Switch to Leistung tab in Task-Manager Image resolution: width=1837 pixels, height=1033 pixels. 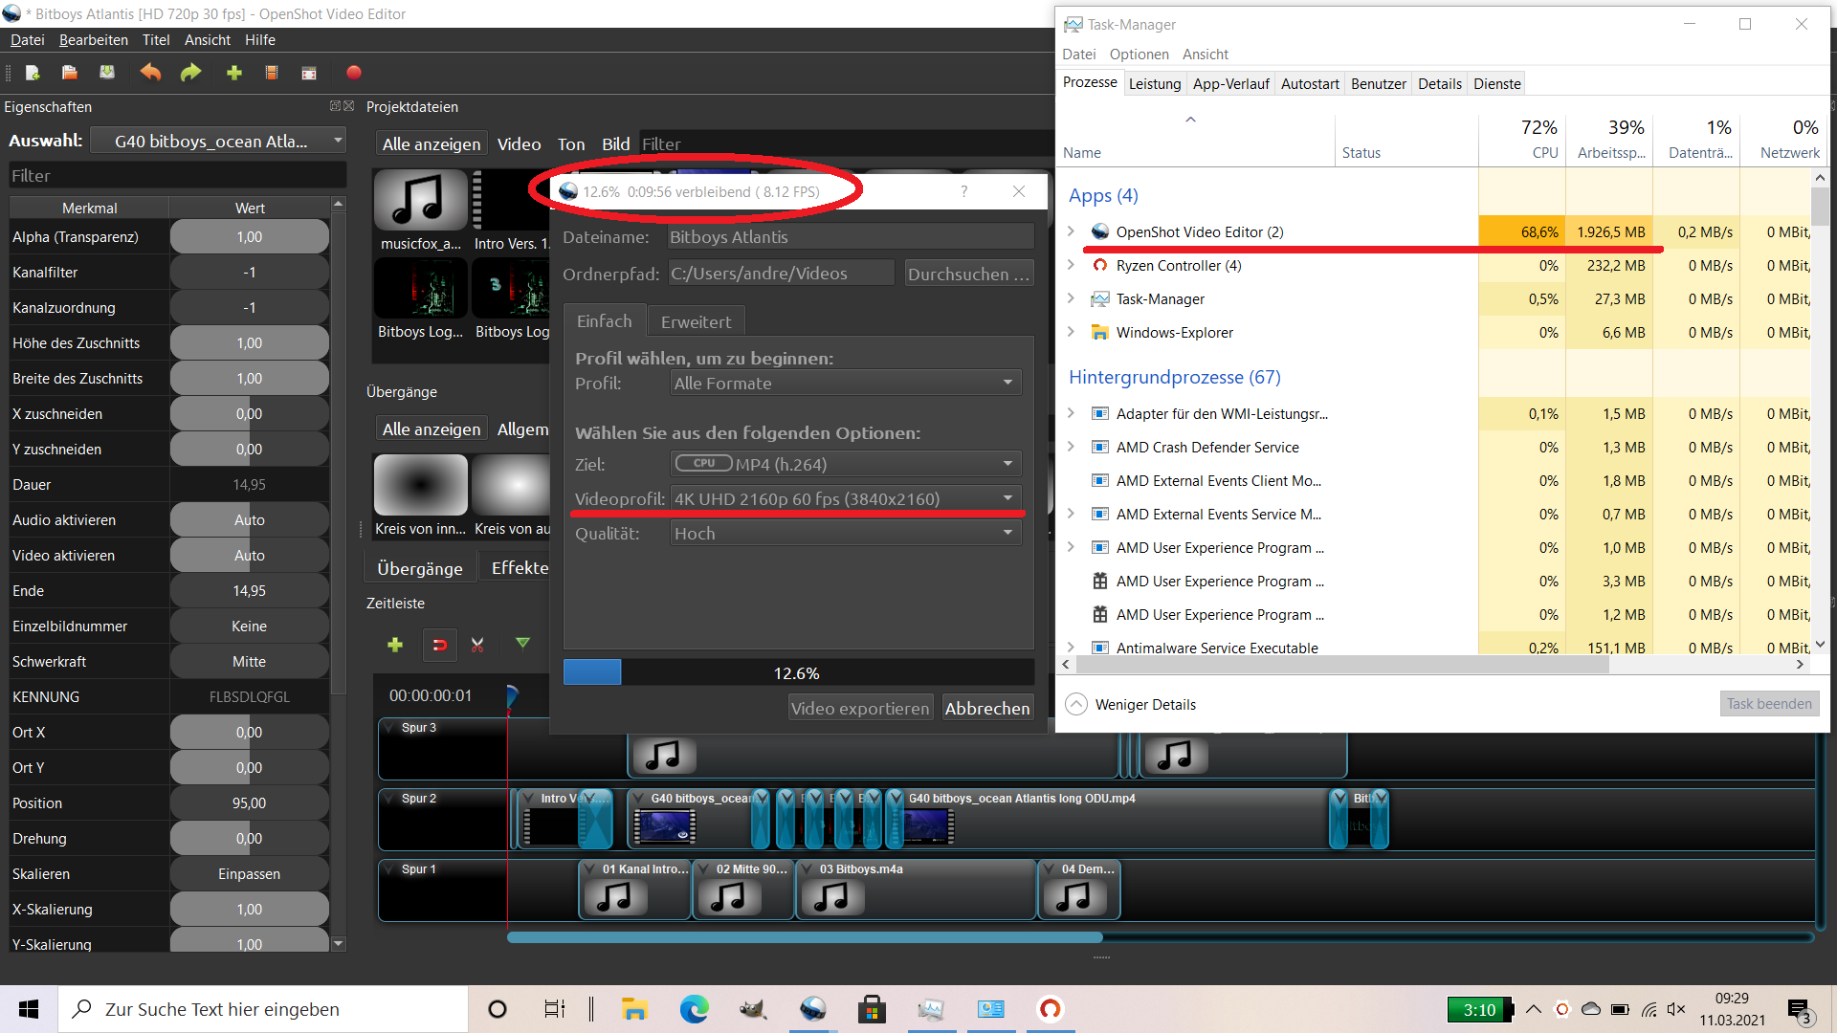[x=1154, y=84]
